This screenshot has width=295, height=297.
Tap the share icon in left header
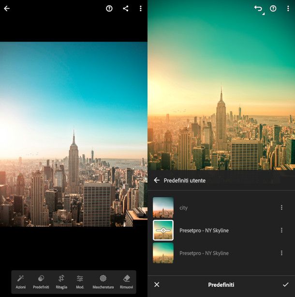(x=126, y=9)
